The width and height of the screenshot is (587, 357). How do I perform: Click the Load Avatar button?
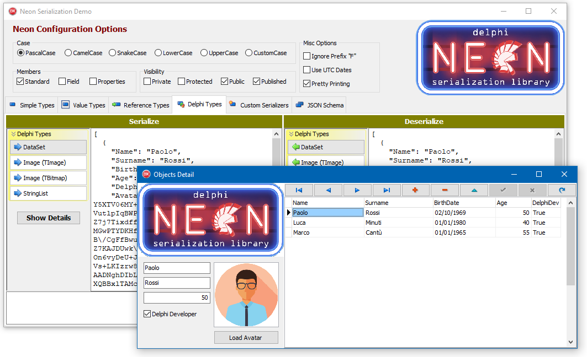pos(246,337)
